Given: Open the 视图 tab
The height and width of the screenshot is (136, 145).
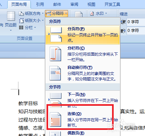Looking at the screenshot, I should coord(91,5).
